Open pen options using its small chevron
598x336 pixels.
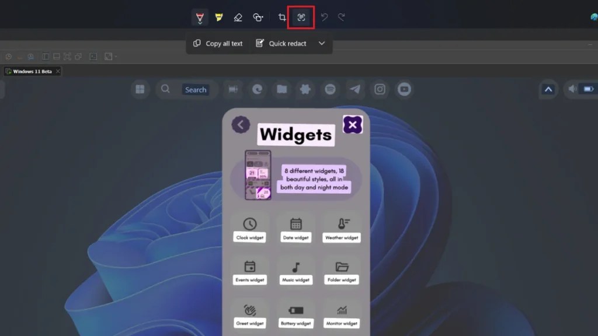[199, 23]
